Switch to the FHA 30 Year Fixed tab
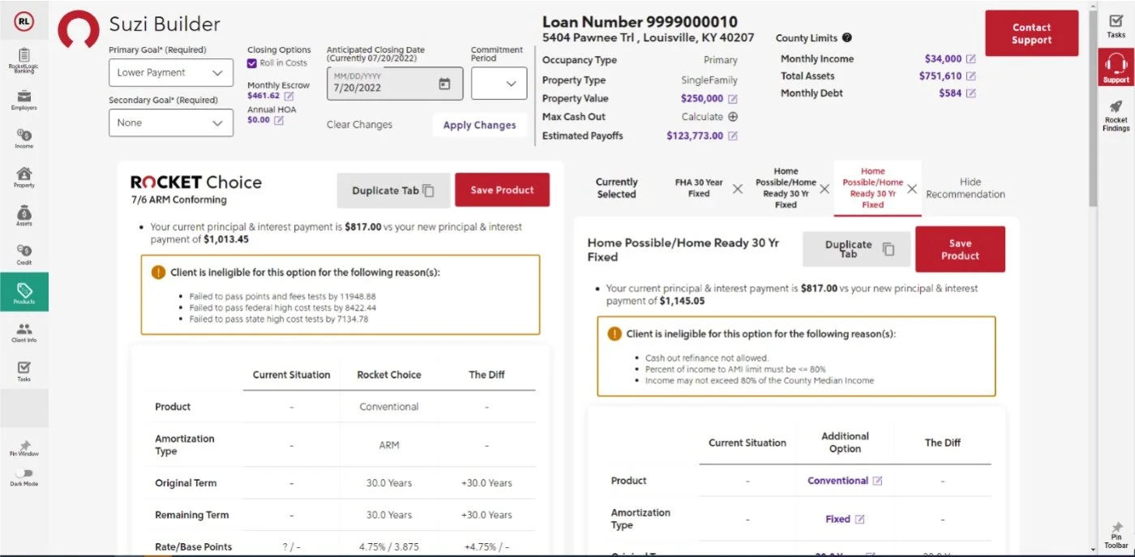 pyautogui.click(x=699, y=188)
